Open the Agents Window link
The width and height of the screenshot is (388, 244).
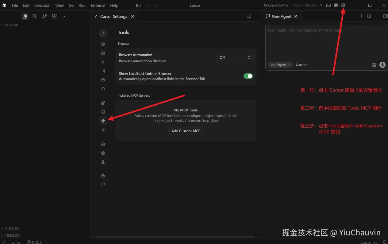(308, 5)
